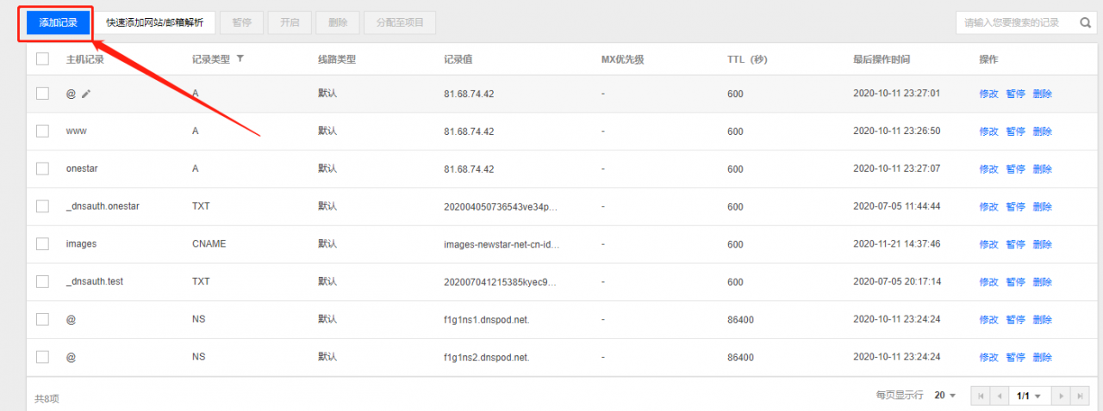The image size is (1103, 411).
Task: Click the 分配至项目 toolbar button
Action: 400,22
